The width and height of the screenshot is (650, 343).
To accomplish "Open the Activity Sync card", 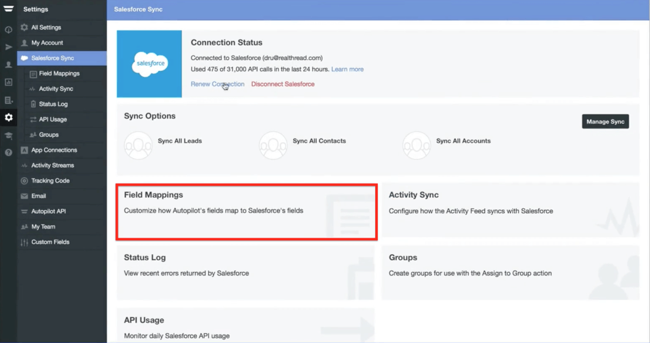I will point(510,210).
